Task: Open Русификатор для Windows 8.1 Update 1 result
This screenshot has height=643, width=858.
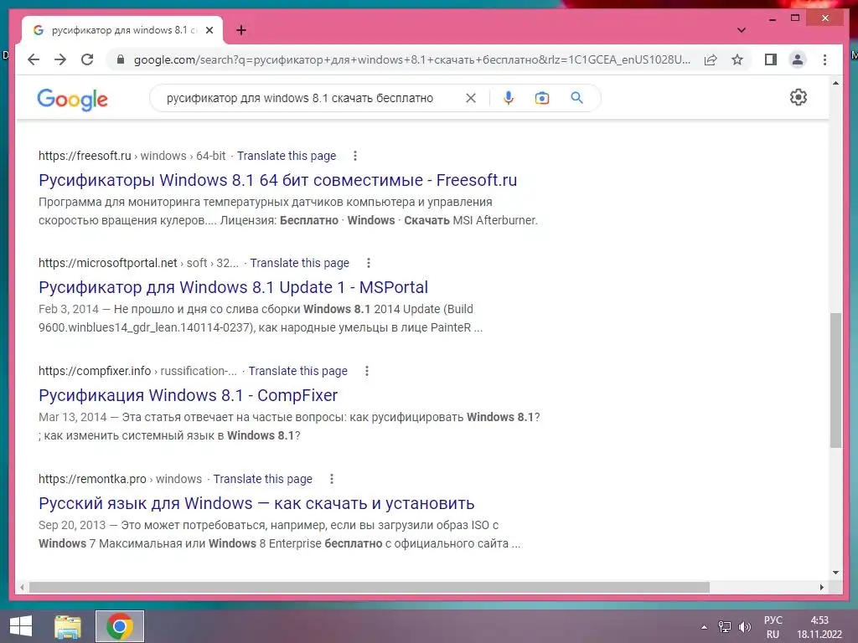Action: point(233,287)
